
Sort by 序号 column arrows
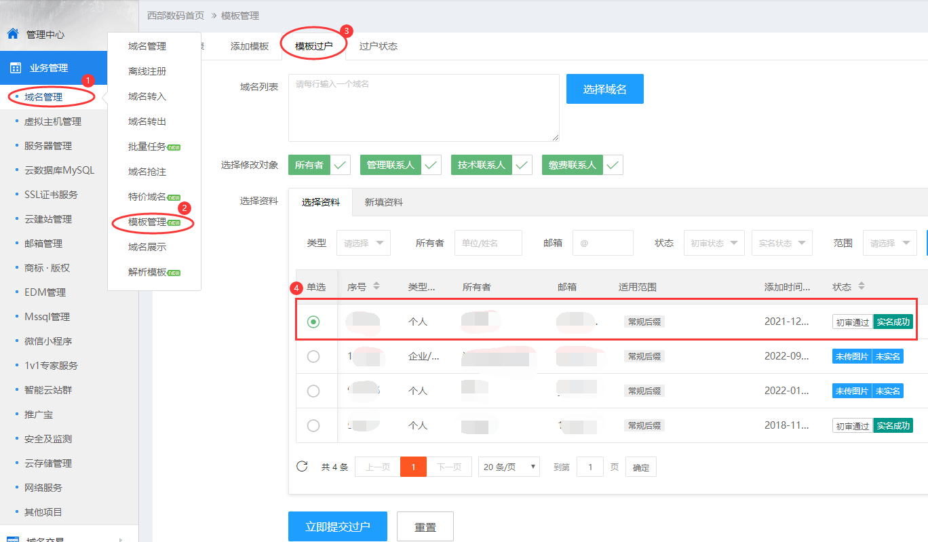click(x=376, y=287)
